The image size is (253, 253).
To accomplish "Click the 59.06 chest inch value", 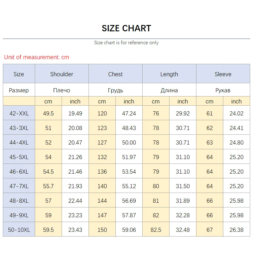I will 129,230.
